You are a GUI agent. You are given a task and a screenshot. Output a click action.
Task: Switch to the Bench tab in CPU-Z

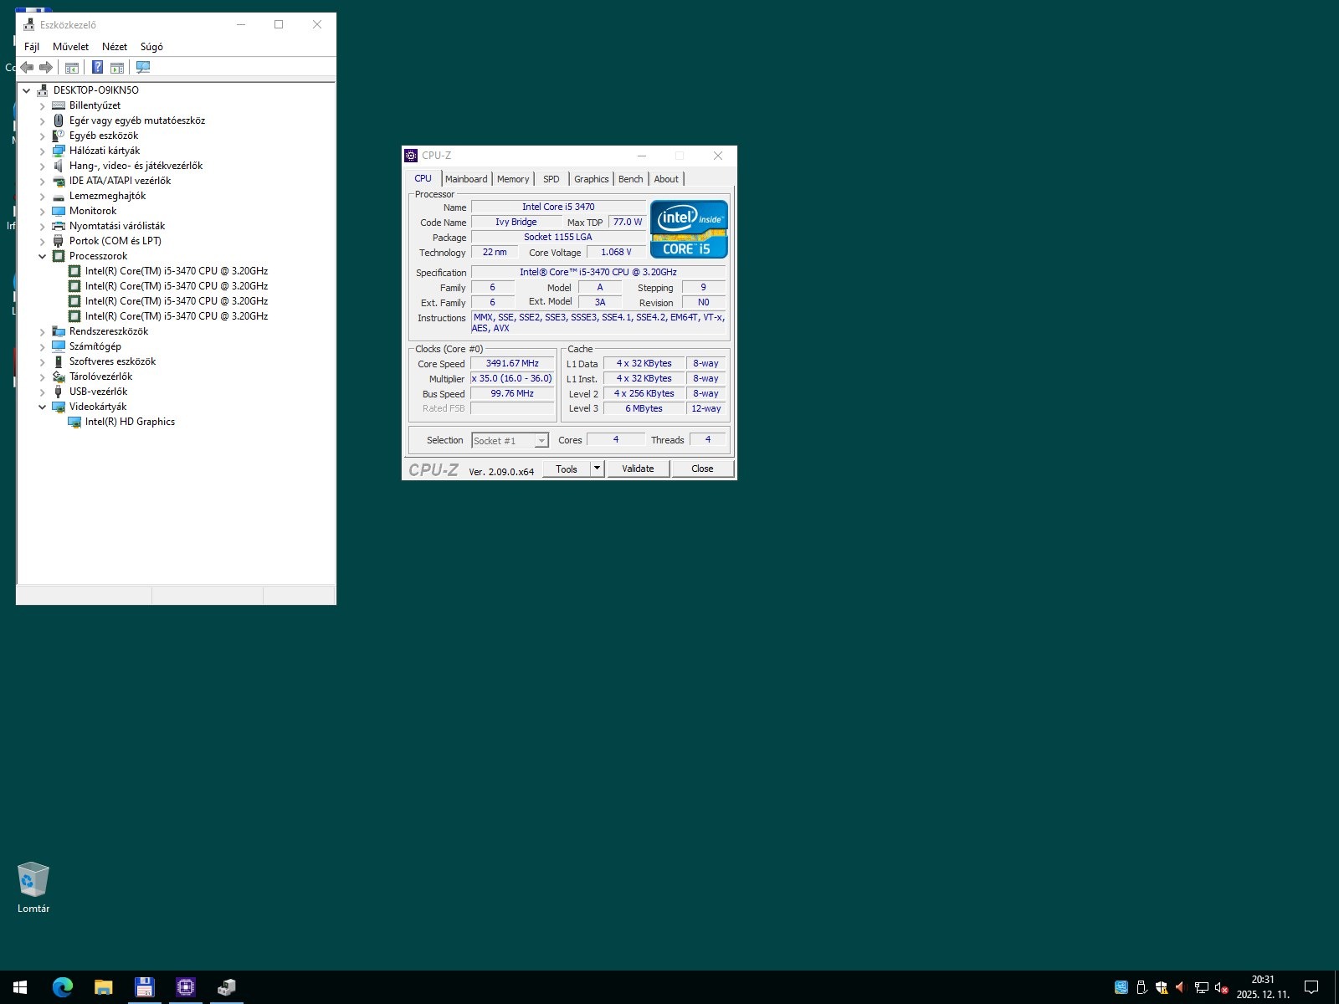tap(631, 179)
